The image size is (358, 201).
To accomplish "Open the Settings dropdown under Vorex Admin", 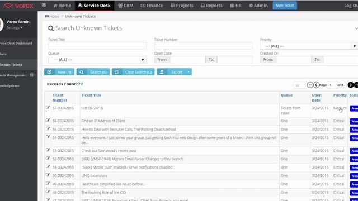I will click(x=15, y=28).
